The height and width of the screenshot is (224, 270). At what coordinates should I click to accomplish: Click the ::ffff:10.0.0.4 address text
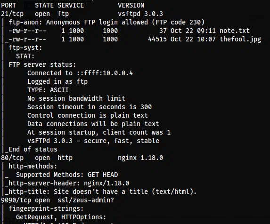pyautogui.click(x=105, y=73)
